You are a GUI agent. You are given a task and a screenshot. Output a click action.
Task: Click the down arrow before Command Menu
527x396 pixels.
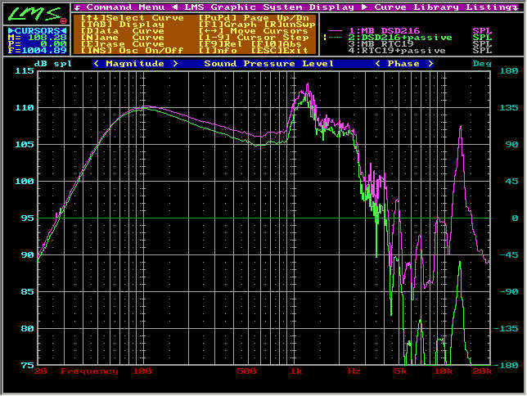[x=78, y=7]
